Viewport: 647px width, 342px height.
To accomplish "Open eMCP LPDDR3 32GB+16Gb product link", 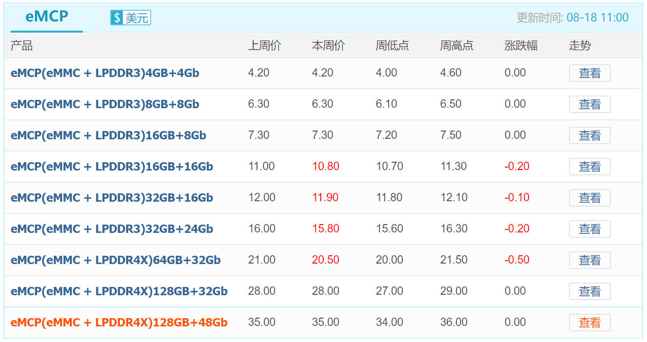I will pyautogui.click(x=112, y=198).
